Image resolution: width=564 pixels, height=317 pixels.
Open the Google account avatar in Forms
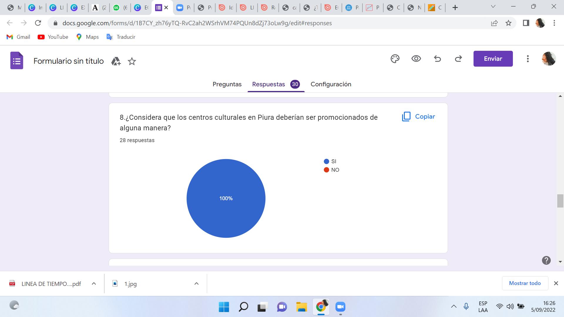point(549,59)
